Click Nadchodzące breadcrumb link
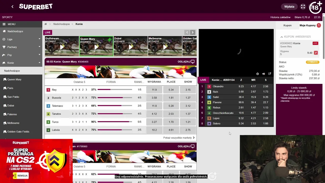This screenshot has height=183, width=325. pos(61,24)
